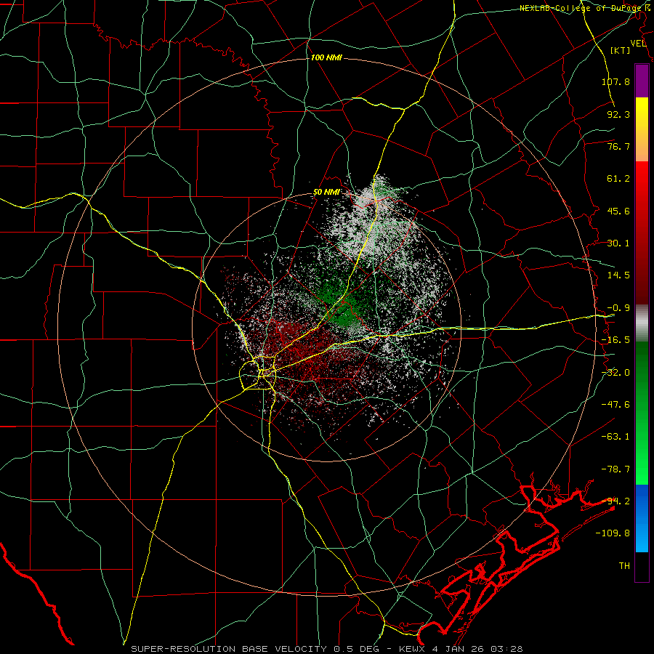
Task: Click the 92.3 legend value
Action: pyautogui.click(x=618, y=114)
